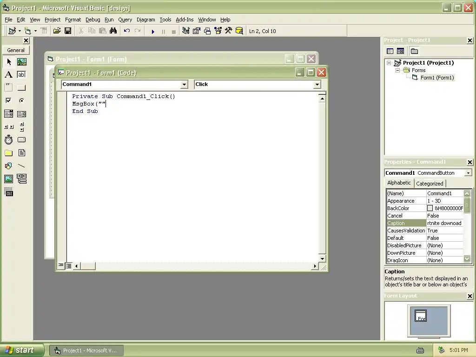Select the OLE container tool
The image size is (476, 357).
point(9,192)
